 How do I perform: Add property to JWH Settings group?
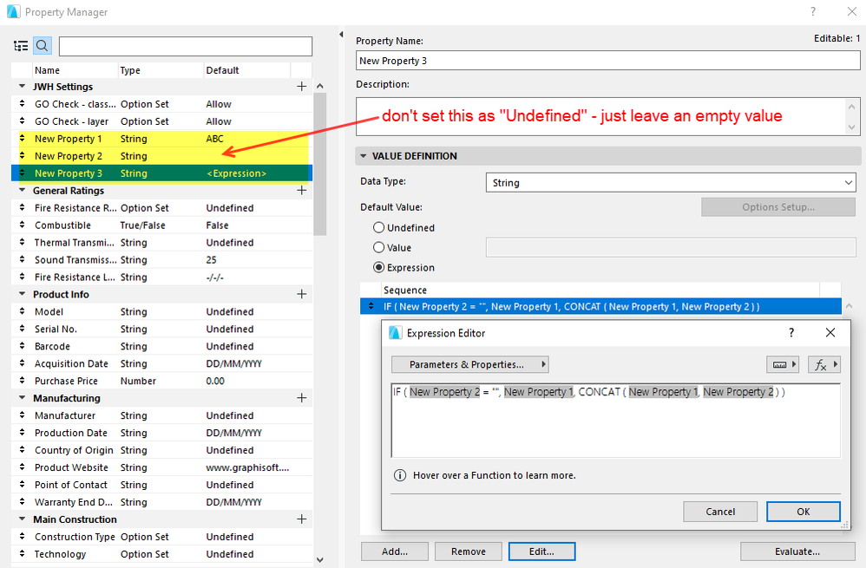pyautogui.click(x=302, y=86)
